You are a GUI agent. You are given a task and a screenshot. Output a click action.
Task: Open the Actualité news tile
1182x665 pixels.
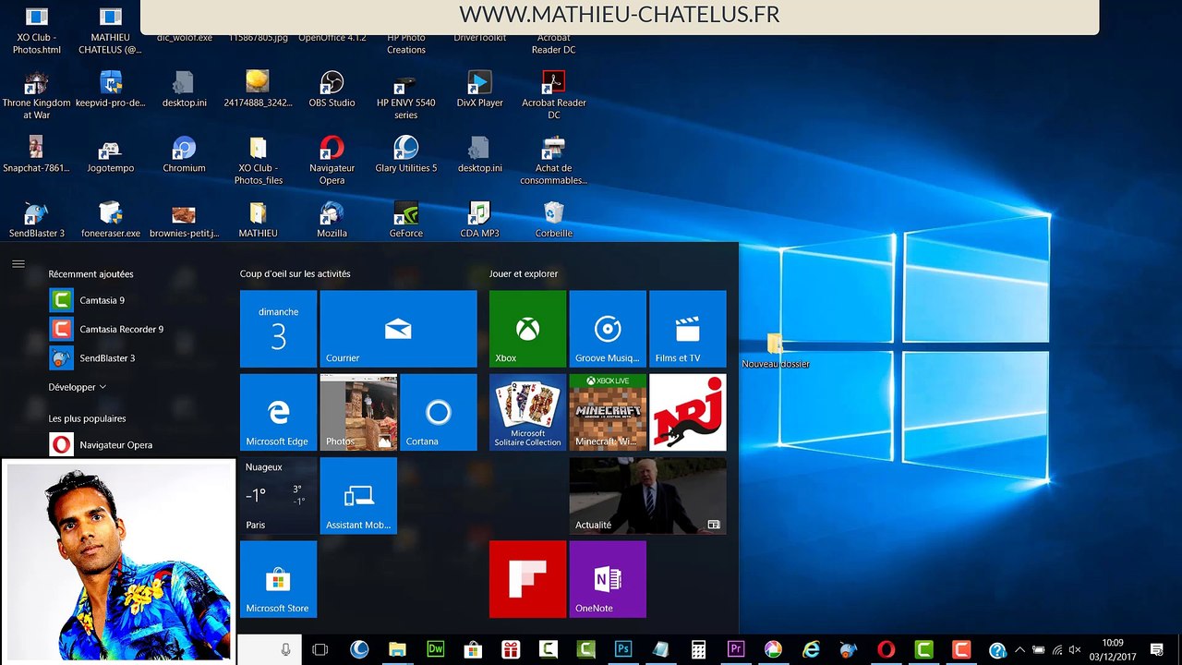coord(647,495)
